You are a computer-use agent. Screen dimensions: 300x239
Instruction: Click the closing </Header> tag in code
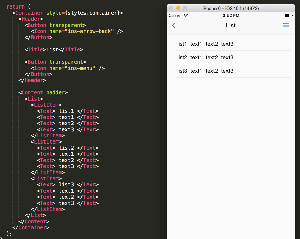(x=32, y=80)
